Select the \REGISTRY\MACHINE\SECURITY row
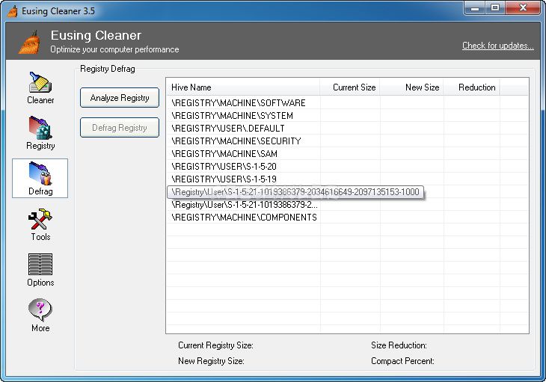This screenshot has height=382, width=546. [347, 141]
